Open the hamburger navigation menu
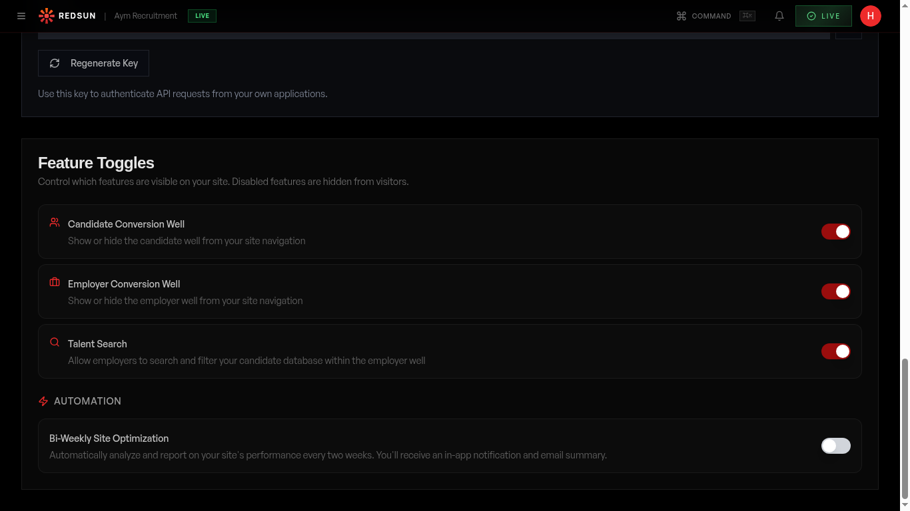 pos(21,15)
